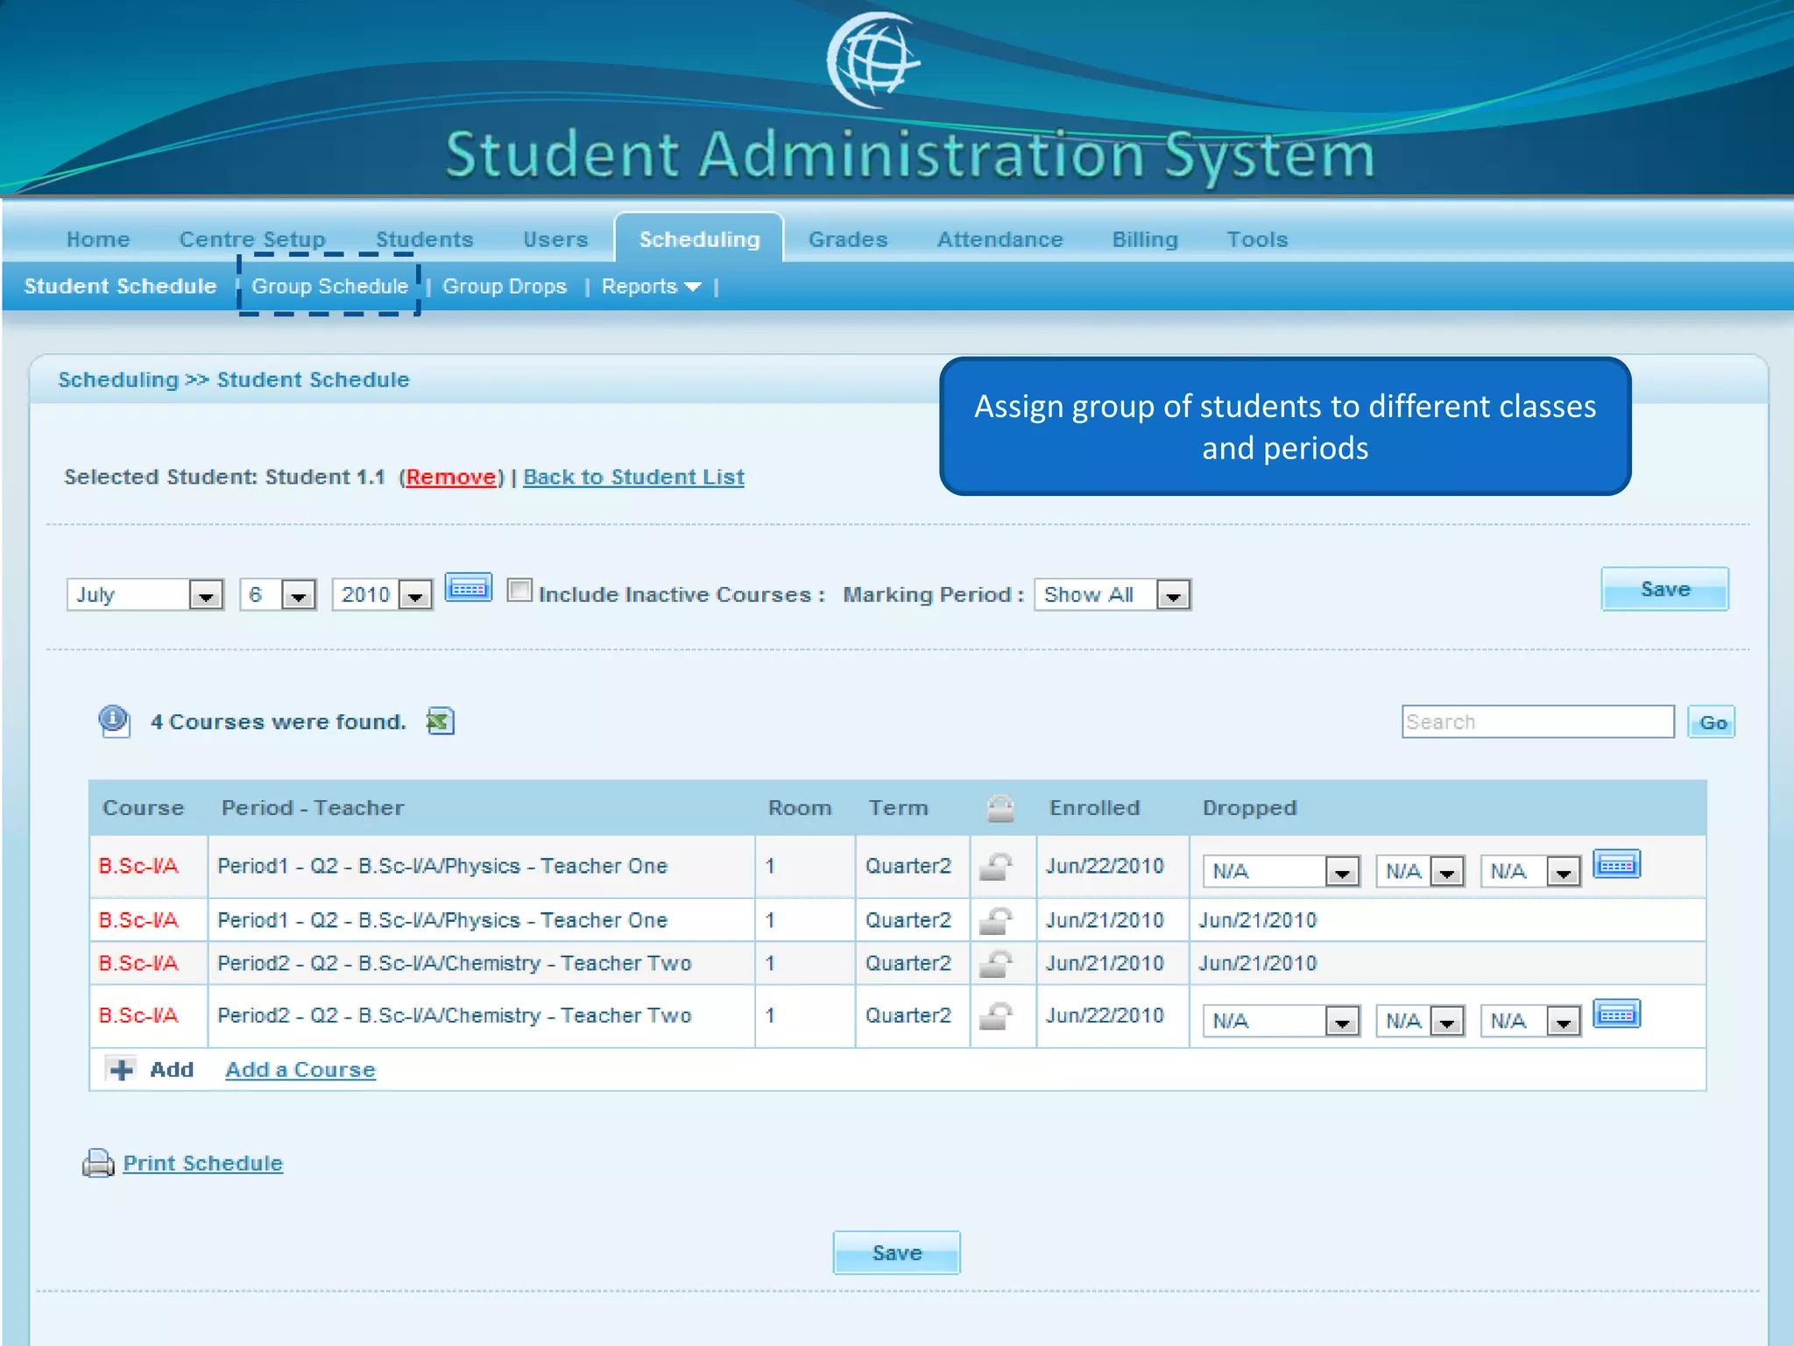This screenshot has width=1794, height=1346.
Task: Enable Include Inactive Courses checkbox
Action: coord(519,590)
